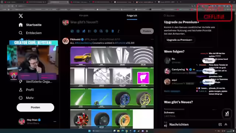This screenshot has width=236, height=133.
Task: Click the schedule post icon in the composer
Action: click(x=101, y=31)
